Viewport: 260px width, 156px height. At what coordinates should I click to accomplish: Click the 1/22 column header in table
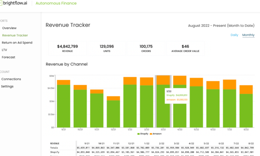147,144
